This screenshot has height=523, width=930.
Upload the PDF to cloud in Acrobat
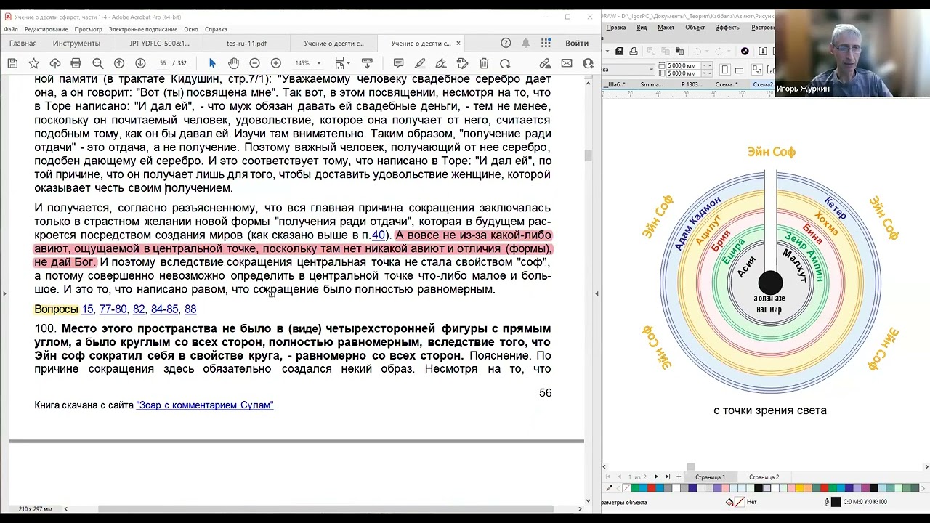coord(55,63)
